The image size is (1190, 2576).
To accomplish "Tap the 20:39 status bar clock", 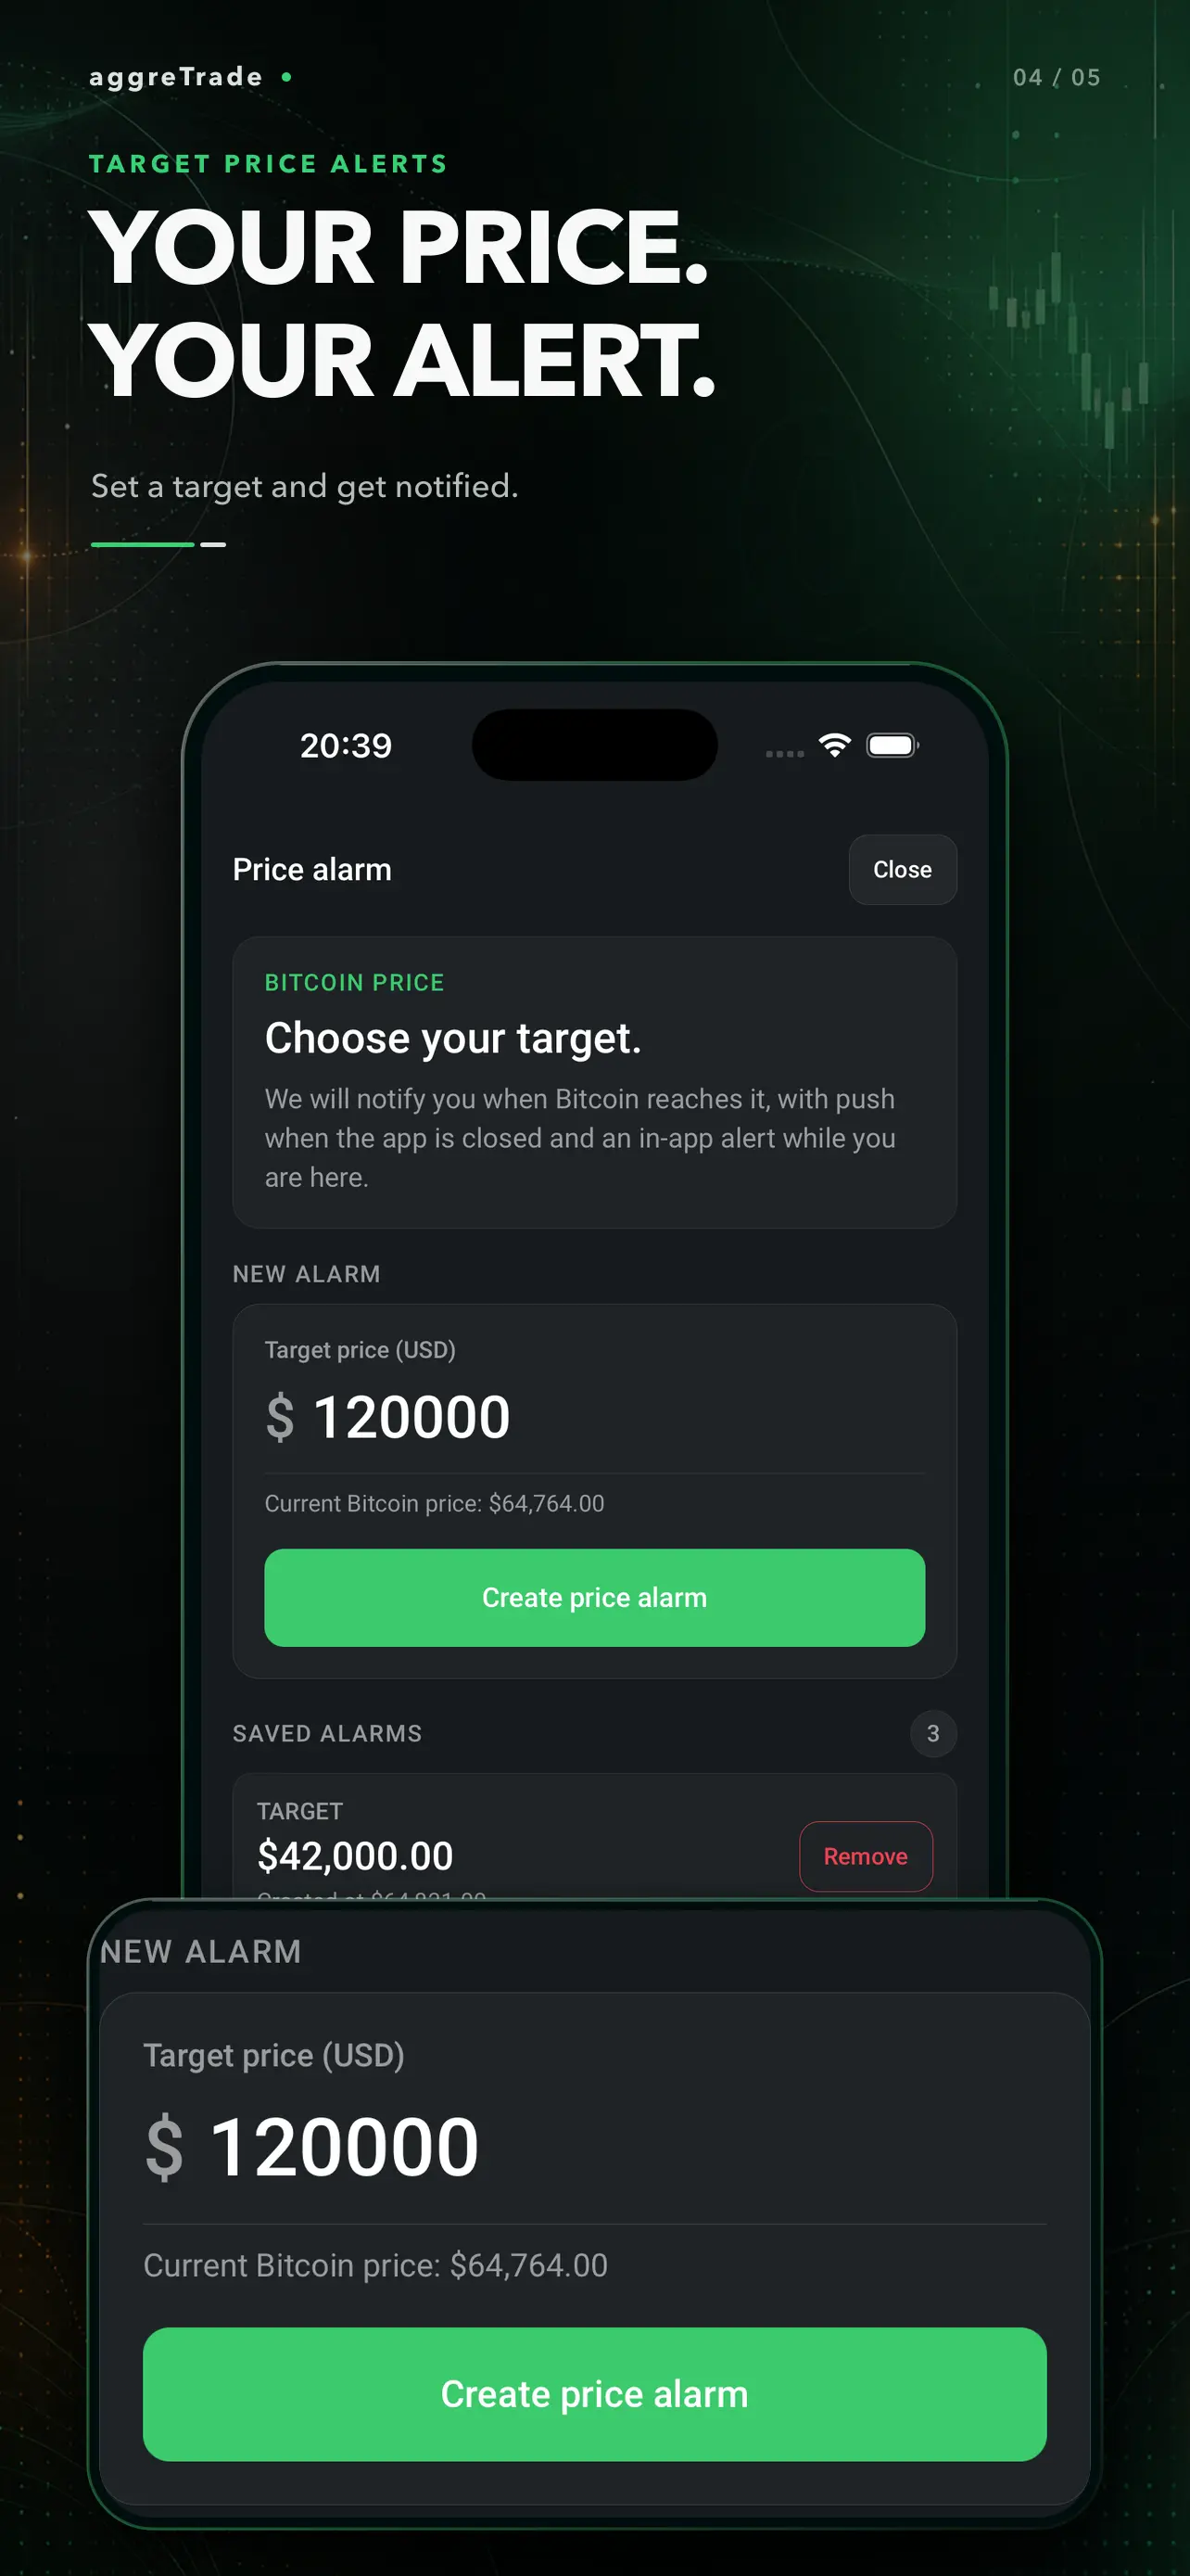I will 346,746.
